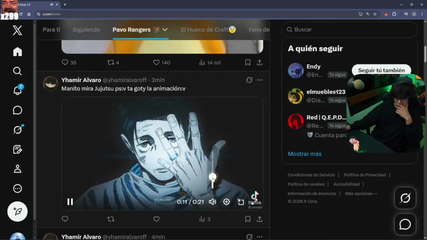Open a new browser tab
427x240 pixels.
click(65, 5)
